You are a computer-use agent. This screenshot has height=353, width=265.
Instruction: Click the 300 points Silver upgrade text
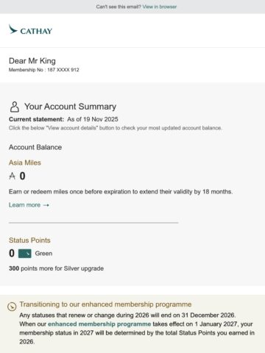coord(56,268)
